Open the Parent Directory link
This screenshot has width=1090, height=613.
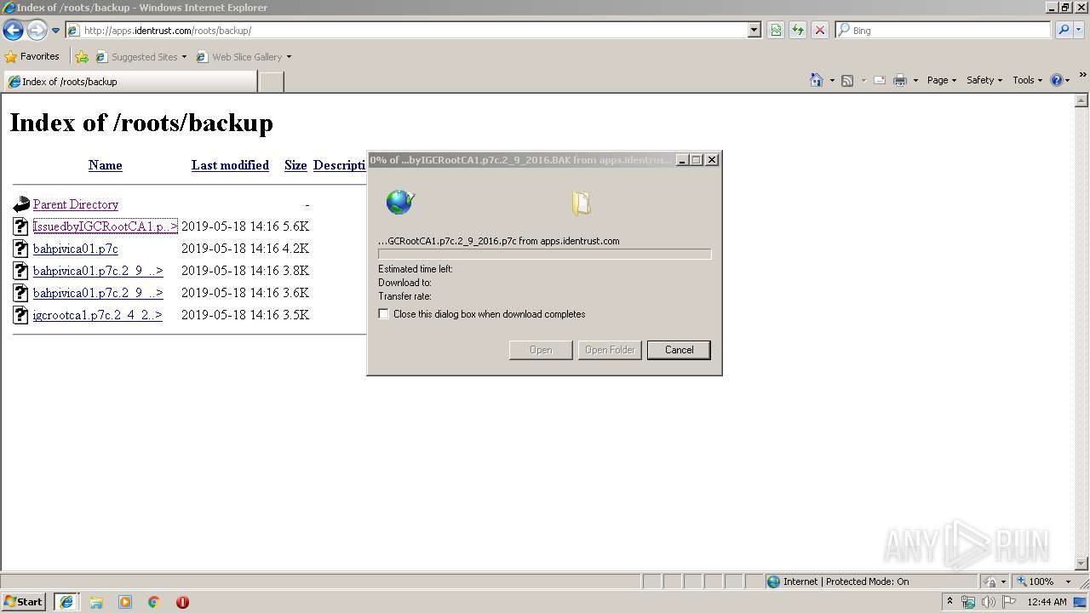[x=76, y=204]
